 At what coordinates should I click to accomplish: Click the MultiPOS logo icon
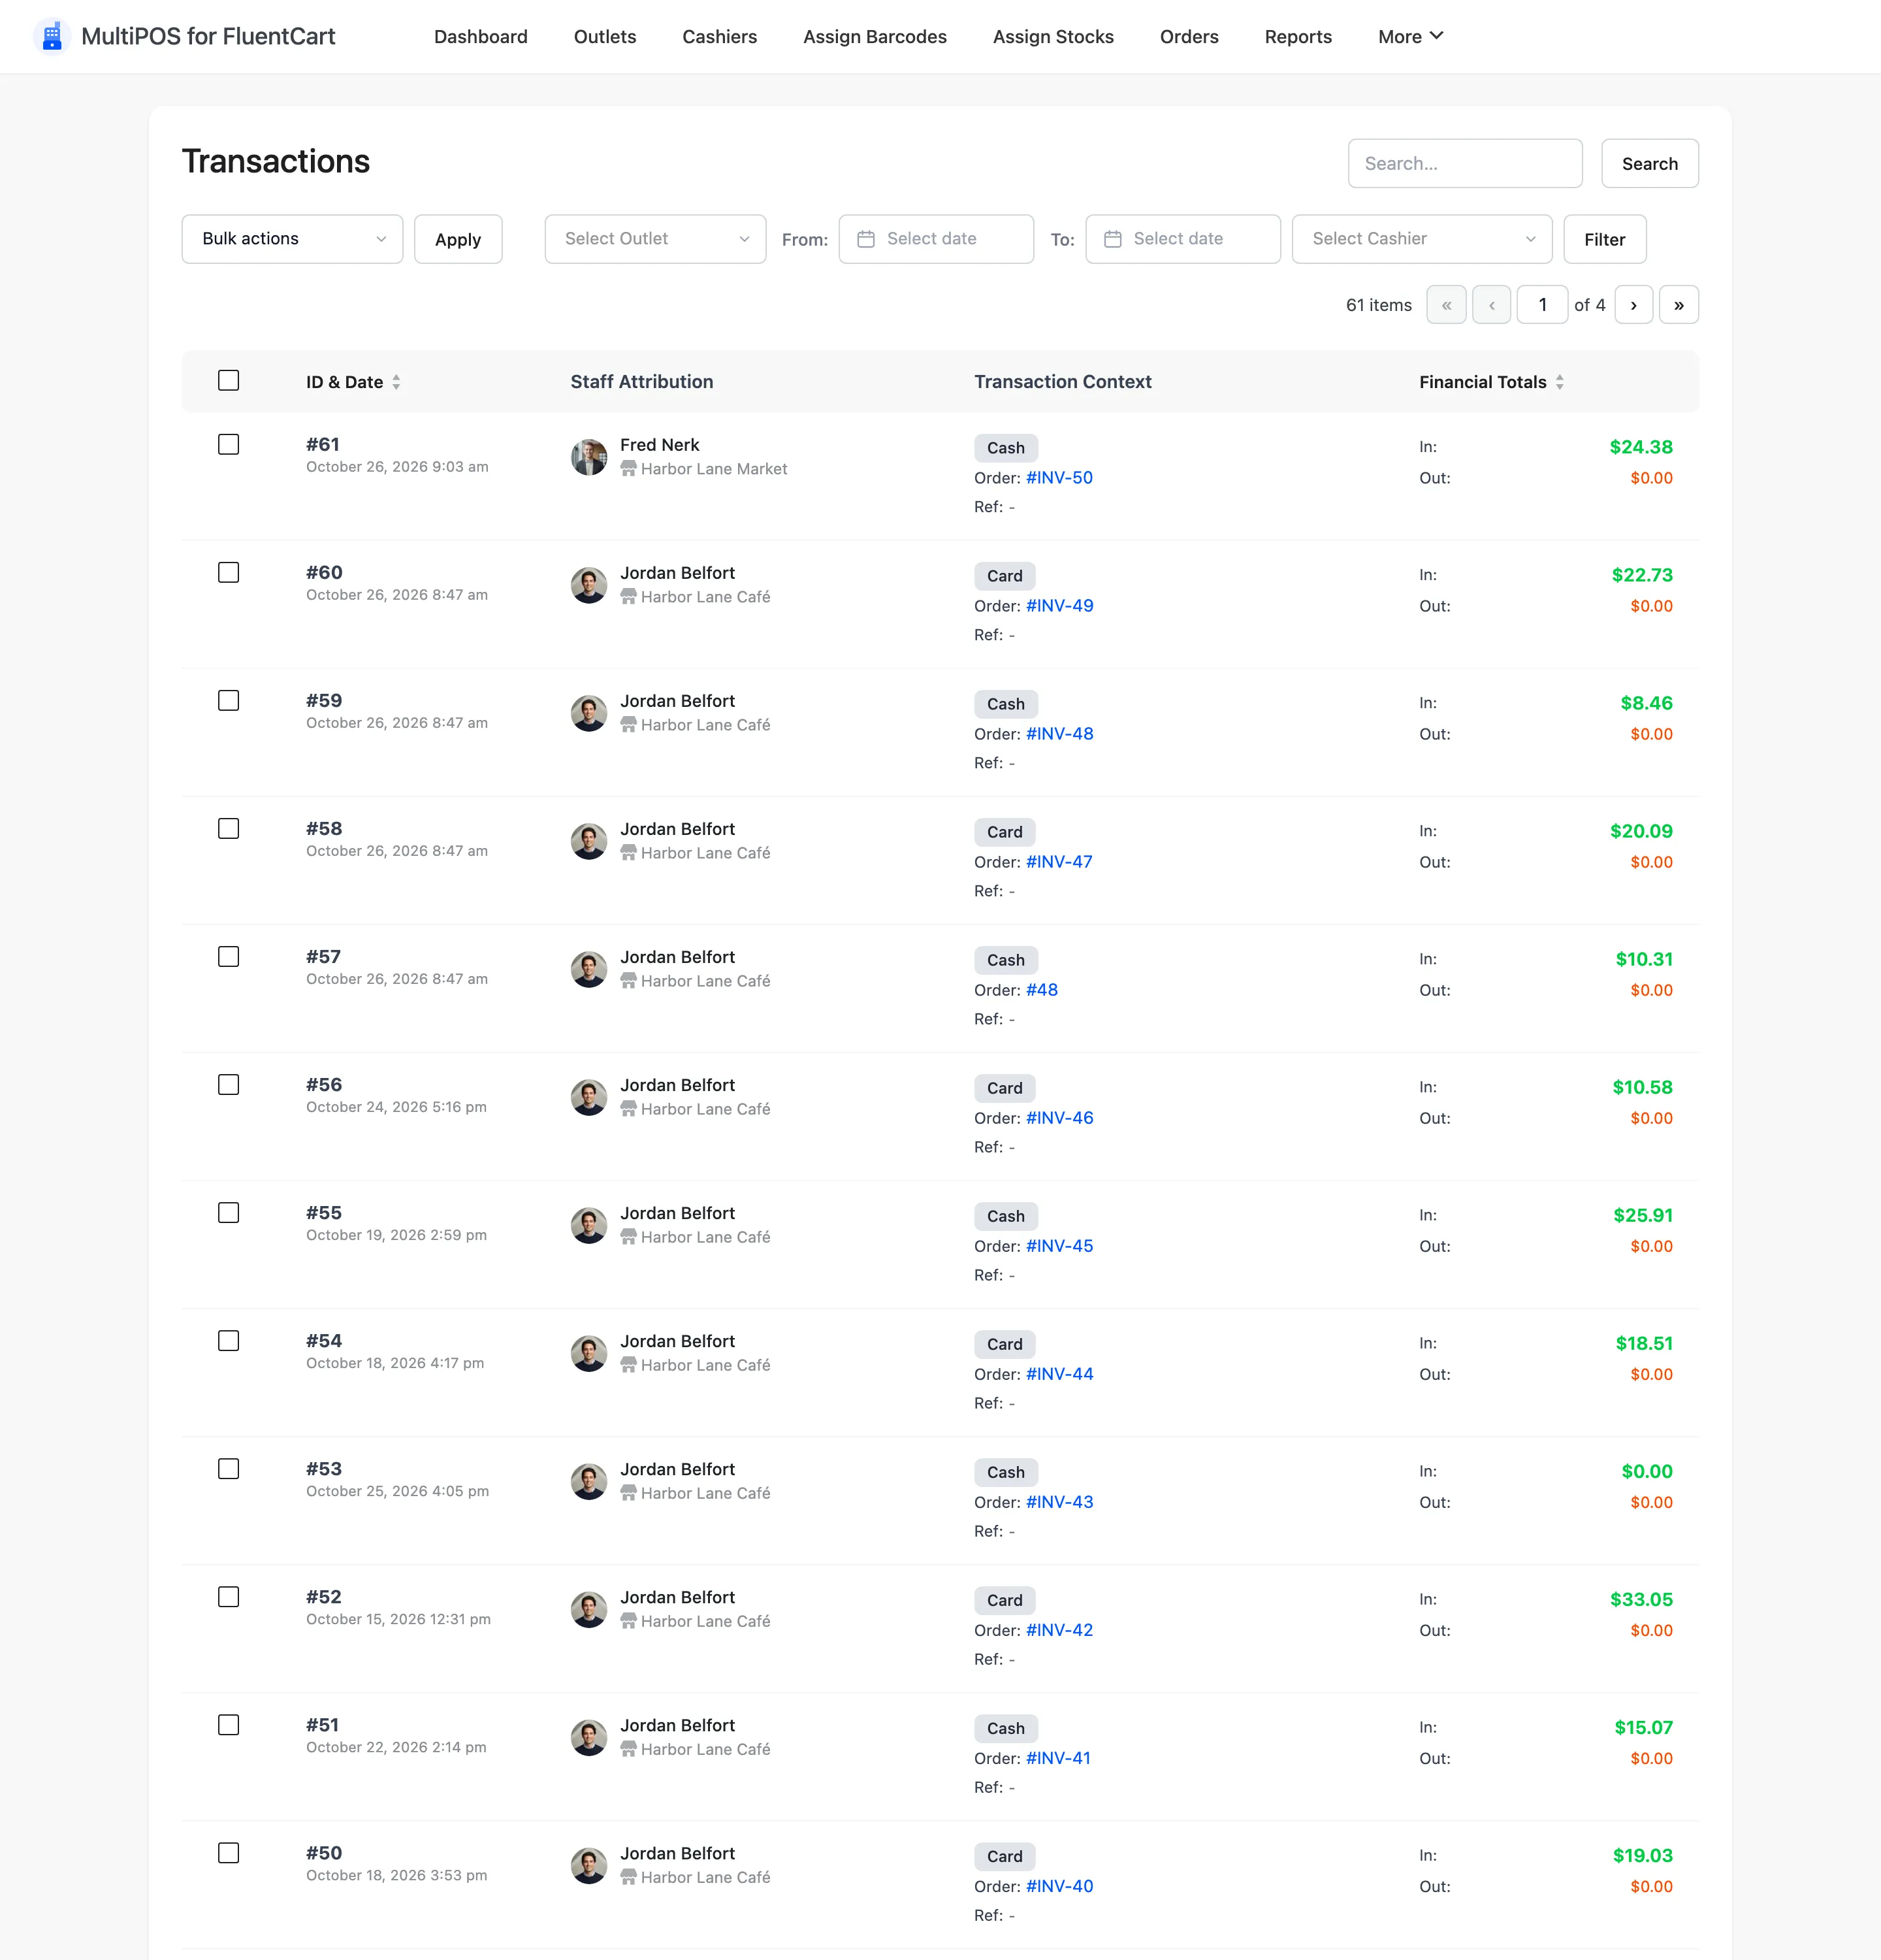(52, 36)
